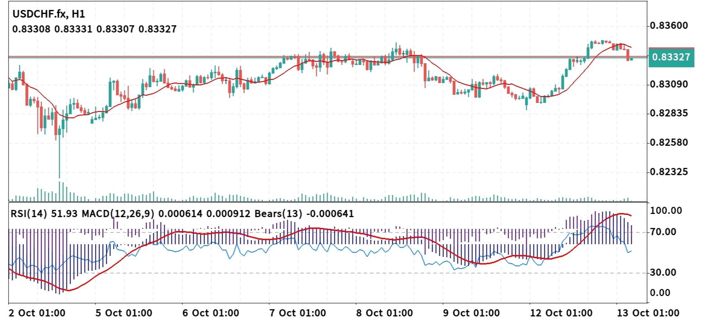Image resolution: width=701 pixels, height=325 pixels.
Task: Click the current price tag 0.83327
Action: 671,57
